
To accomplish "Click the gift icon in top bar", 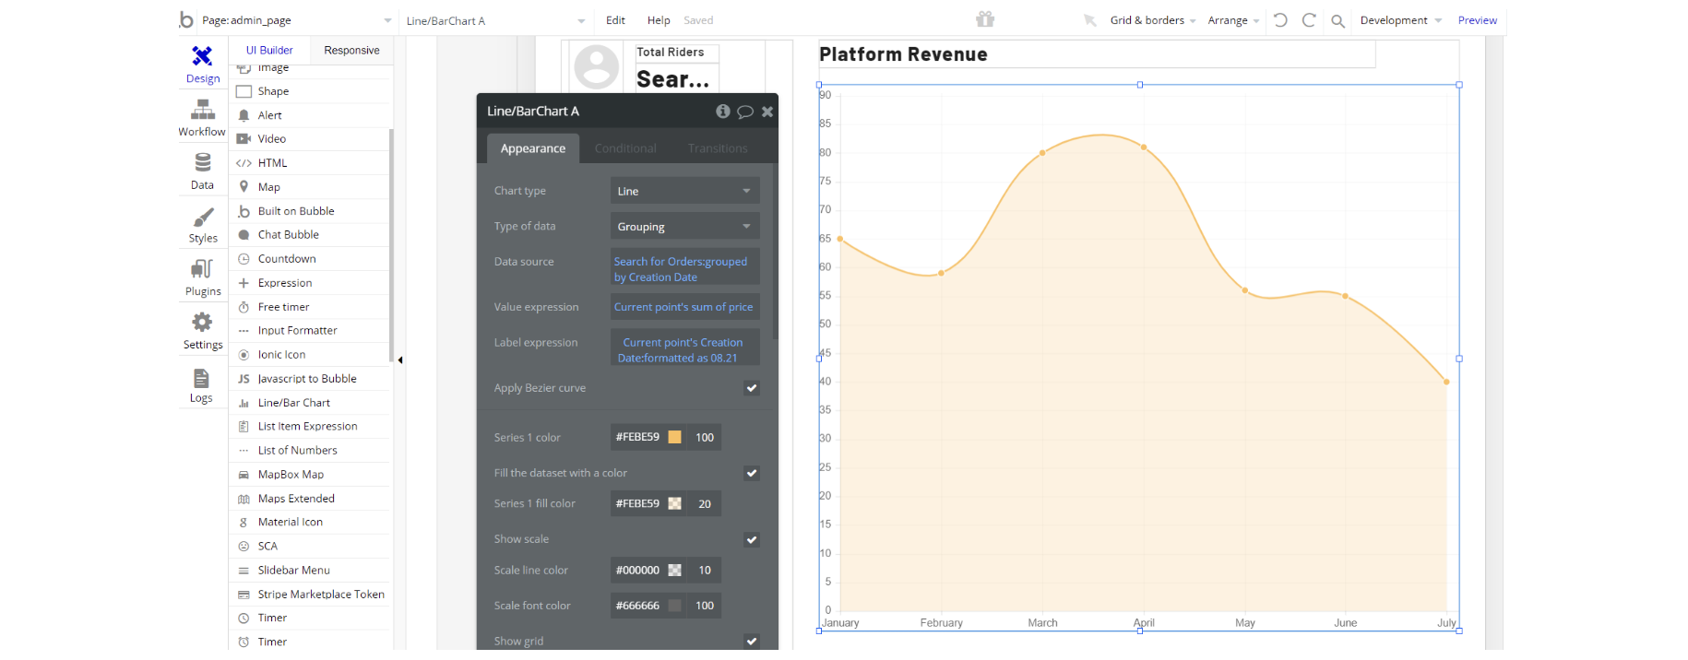I will tap(985, 19).
